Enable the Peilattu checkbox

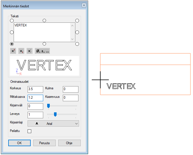(29, 131)
